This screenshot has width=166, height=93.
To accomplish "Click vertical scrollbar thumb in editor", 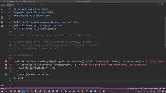I will 165,32.
